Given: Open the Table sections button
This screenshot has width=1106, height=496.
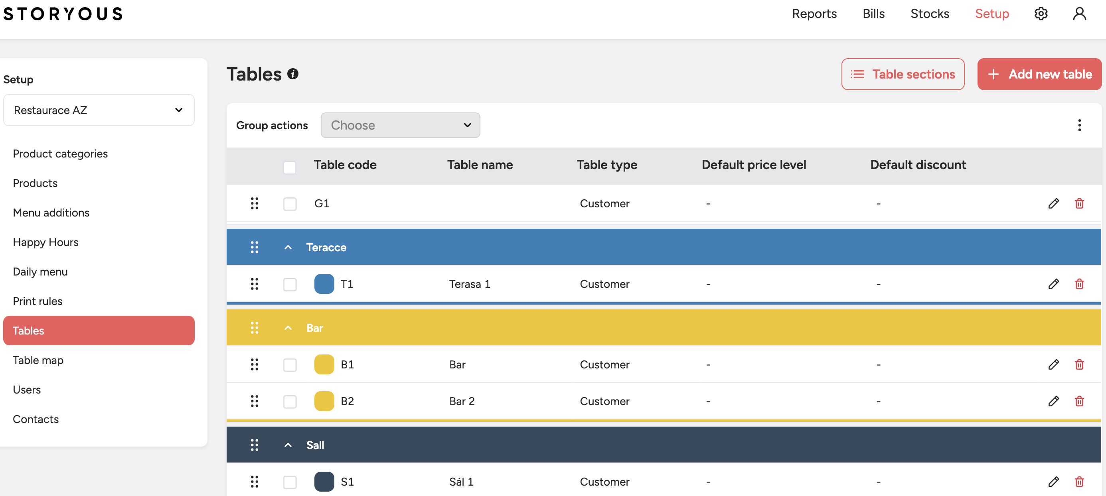Looking at the screenshot, I should coord(903,74).
